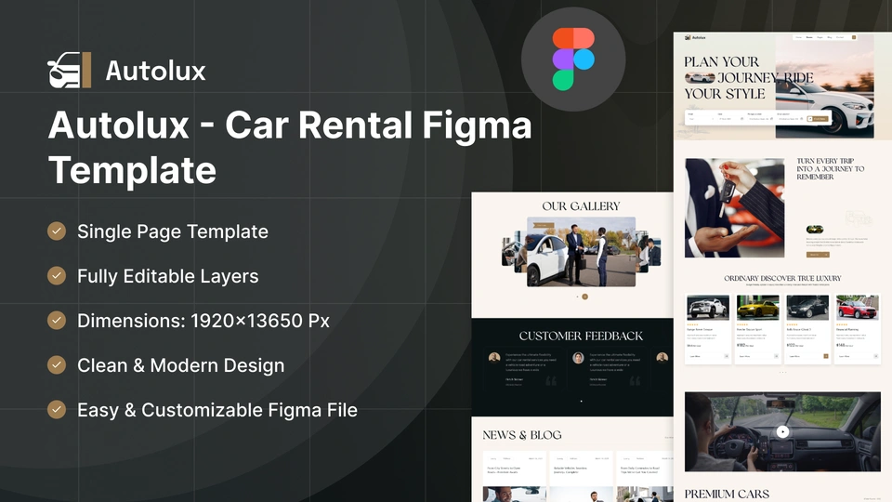Click the second customer avatar in Customer Feedback

(x=579, y=357)
